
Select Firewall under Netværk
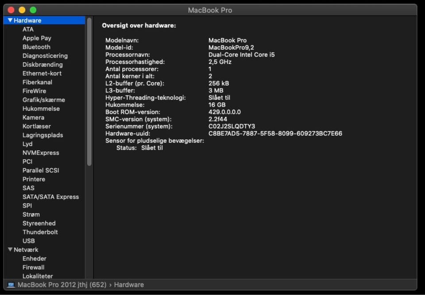click(x=33, y=268)
